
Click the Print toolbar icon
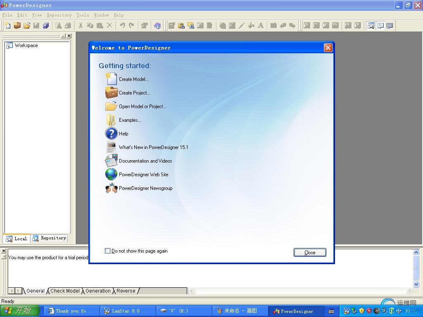coord(68,26)
